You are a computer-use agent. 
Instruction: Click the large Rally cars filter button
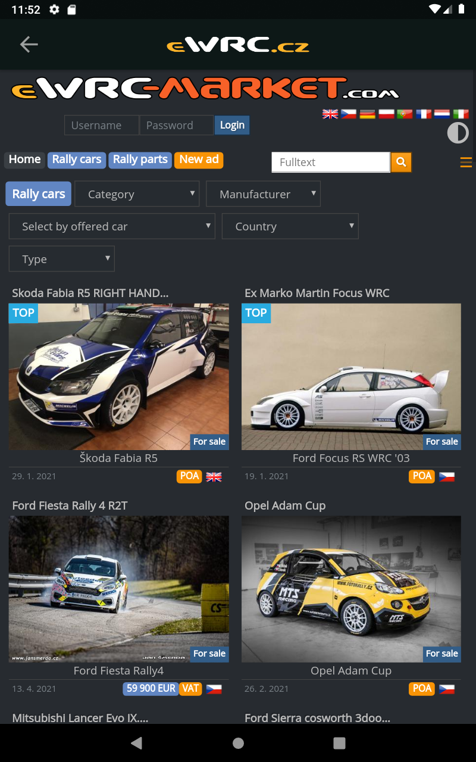point(39,194)
